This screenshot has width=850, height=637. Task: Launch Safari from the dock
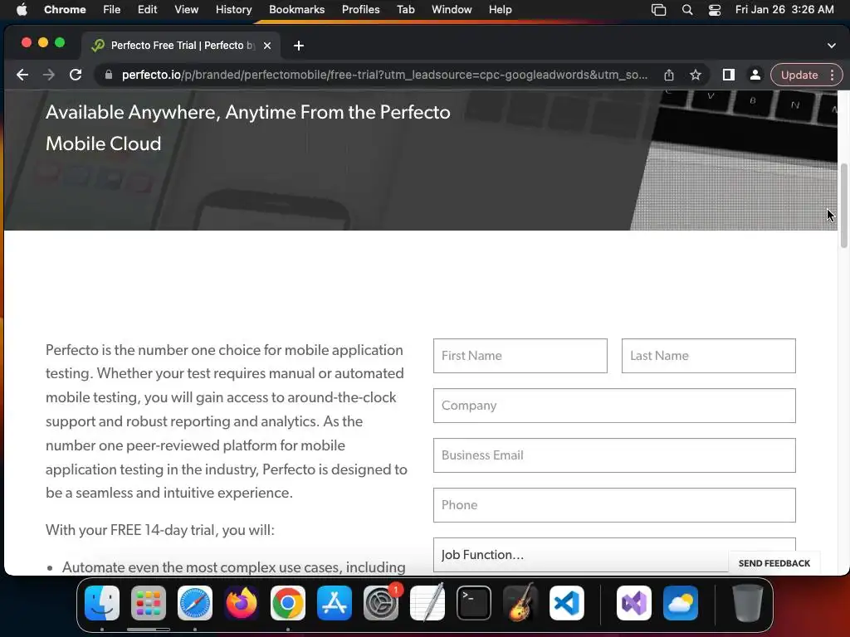click(195, 603)
